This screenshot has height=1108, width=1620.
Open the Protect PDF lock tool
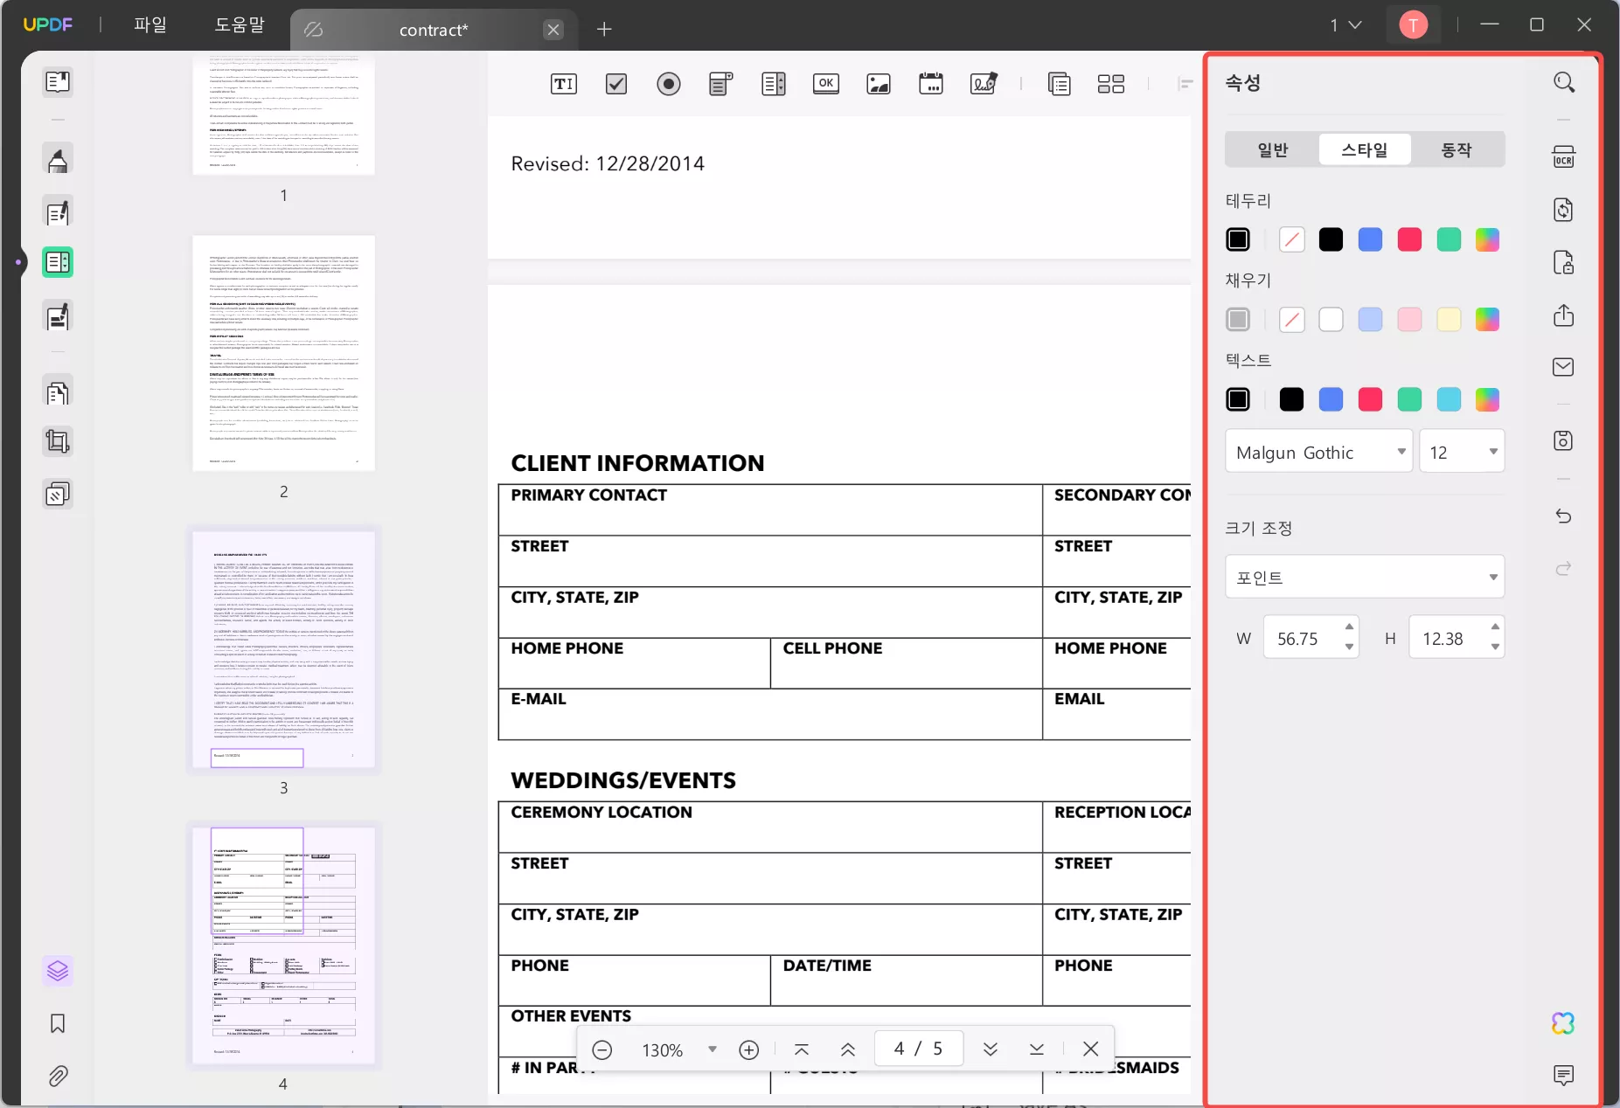point(1564,262)
